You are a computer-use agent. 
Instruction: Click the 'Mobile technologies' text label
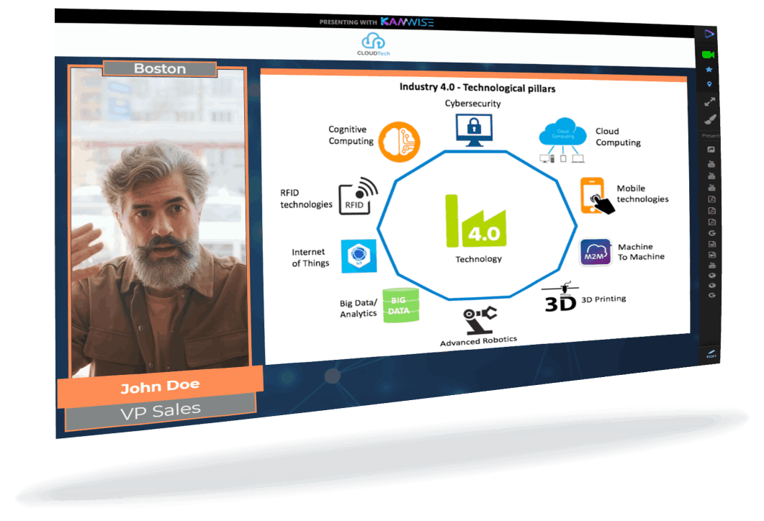pos(642,194)
